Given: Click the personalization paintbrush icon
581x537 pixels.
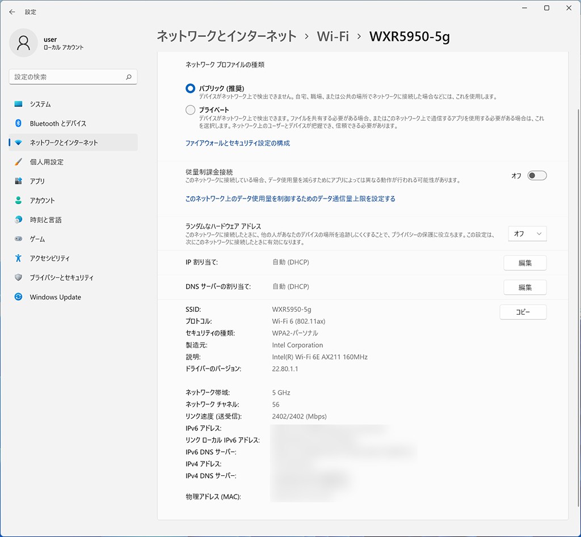Looking at the screenshot, I should (x=19, y=162).
